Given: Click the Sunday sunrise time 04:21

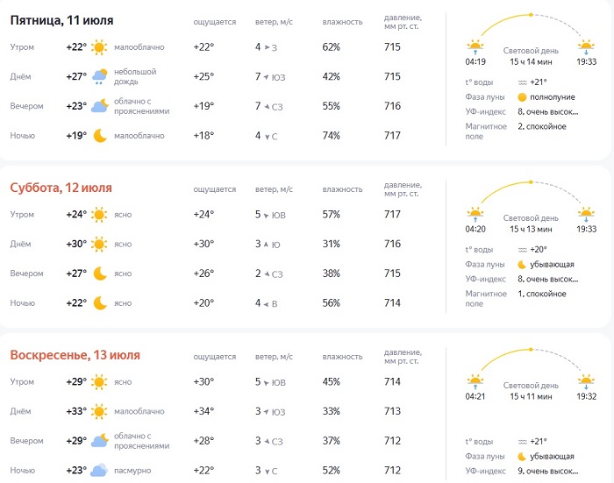Looking at the screenshot, I should coord(475,396).
